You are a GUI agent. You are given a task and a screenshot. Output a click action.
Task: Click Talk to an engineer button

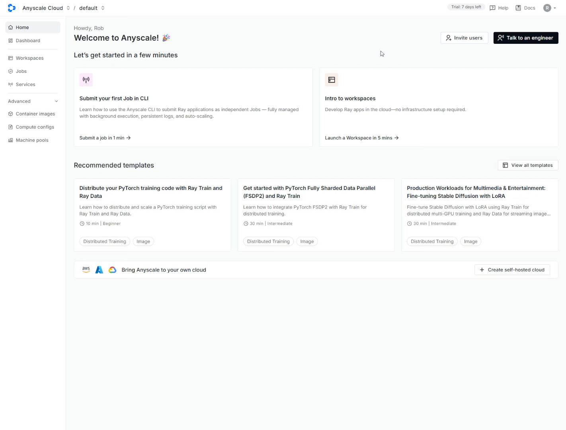526,38
